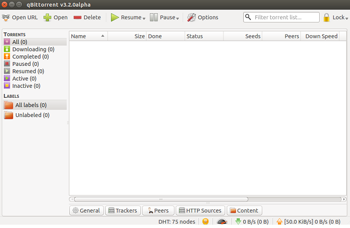
Task: Expand the Pause dropdown arrow
Action: click(177, 19)
